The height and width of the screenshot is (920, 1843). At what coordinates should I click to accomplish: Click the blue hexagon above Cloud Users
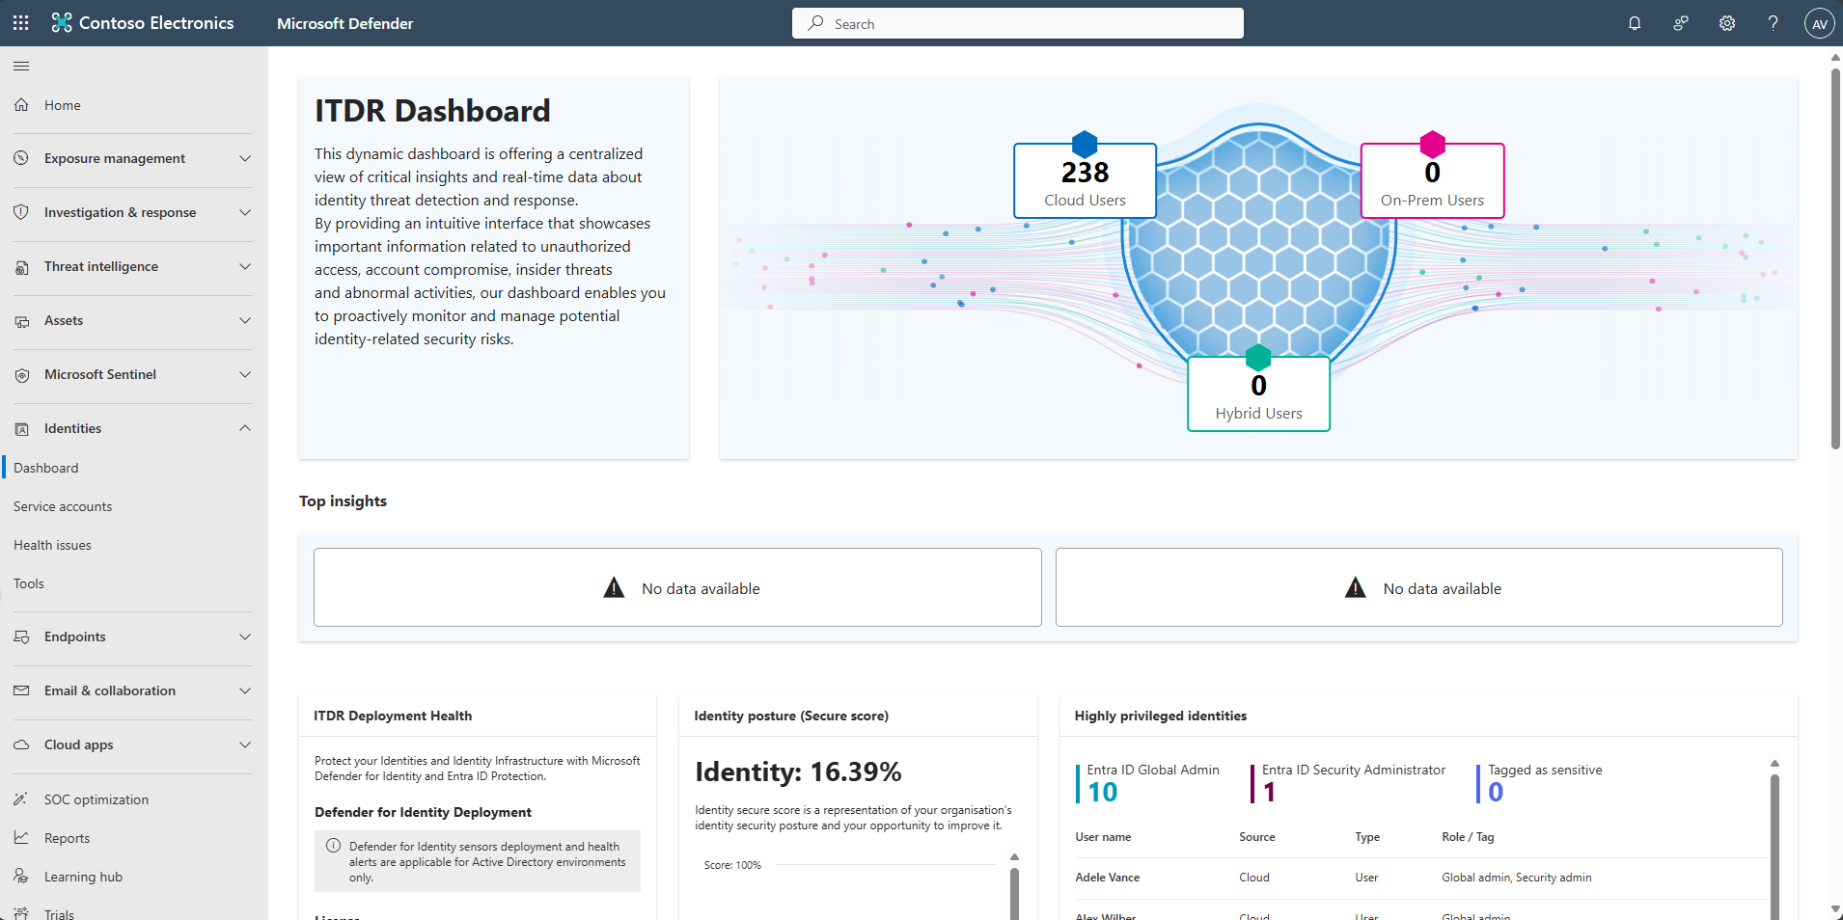(x=1085, y=145)
